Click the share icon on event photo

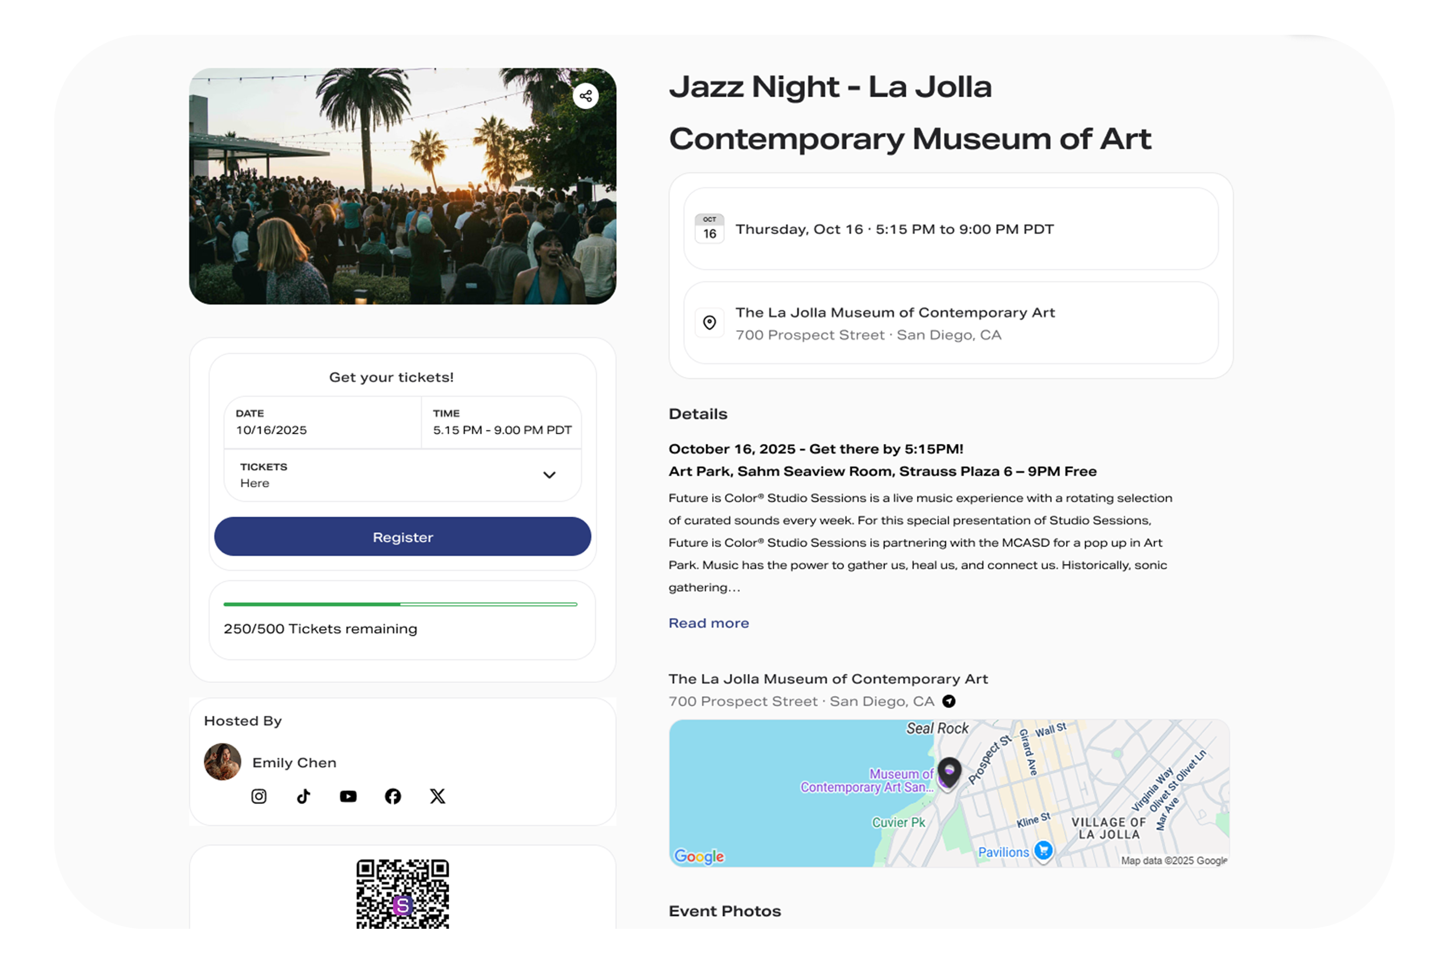585,96
